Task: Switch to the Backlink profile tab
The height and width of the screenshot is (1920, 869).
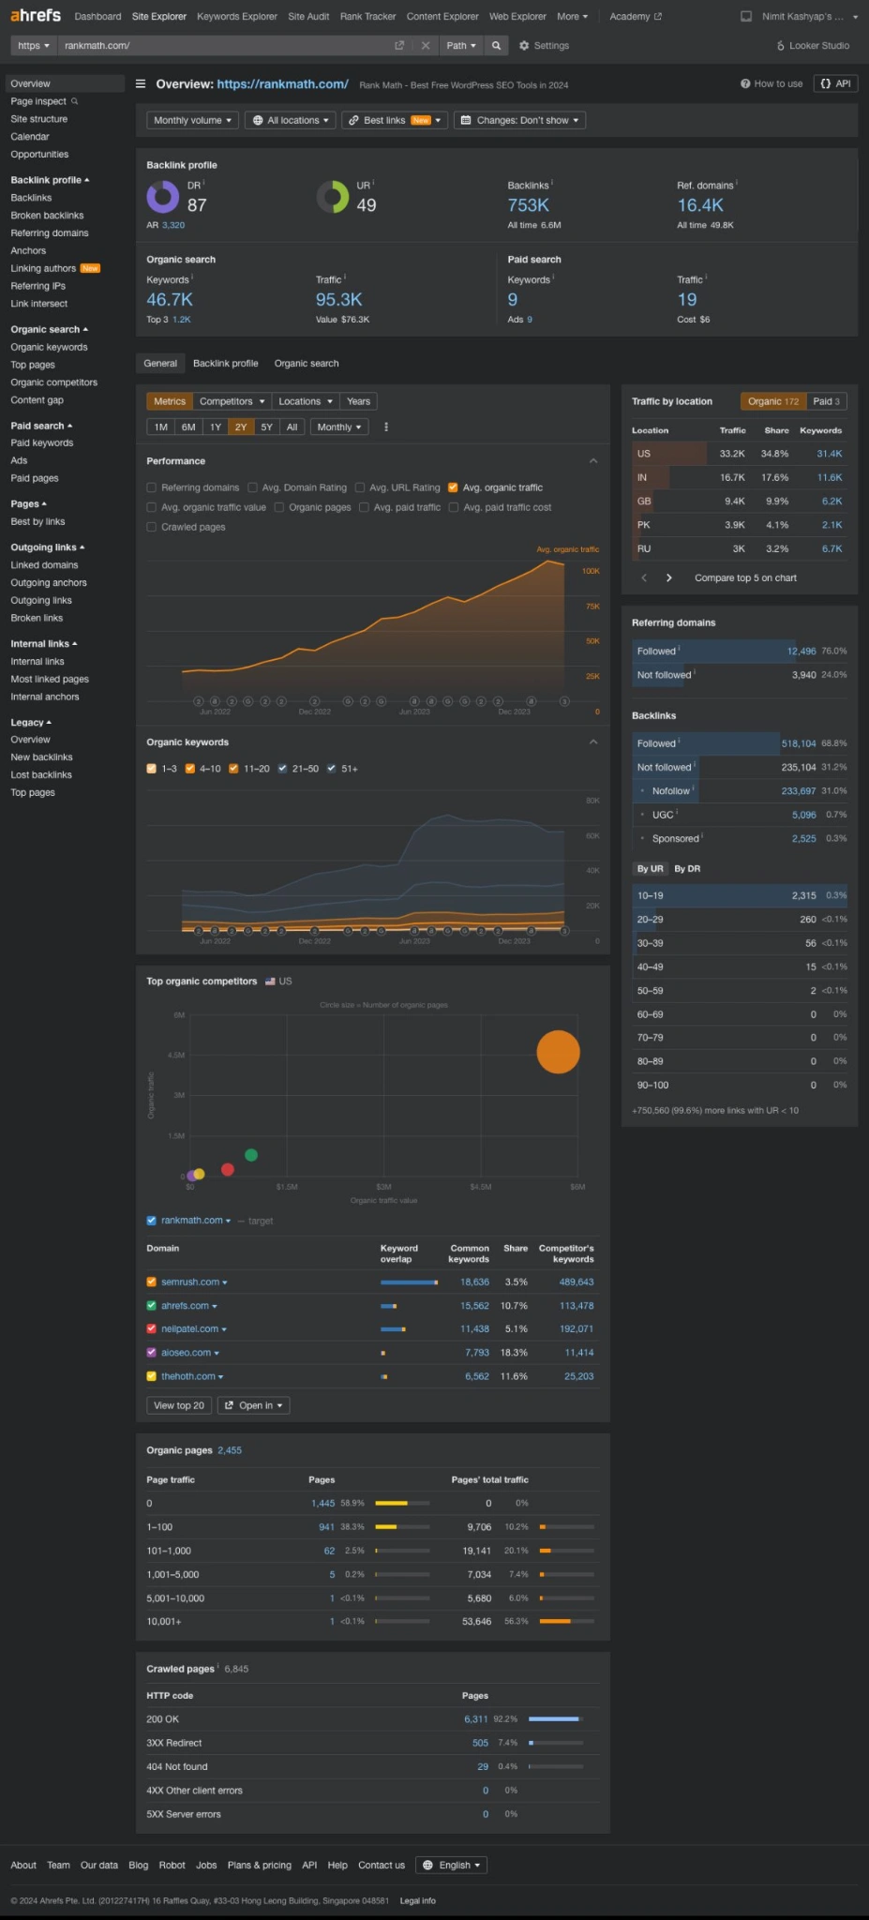Action: 225,364
